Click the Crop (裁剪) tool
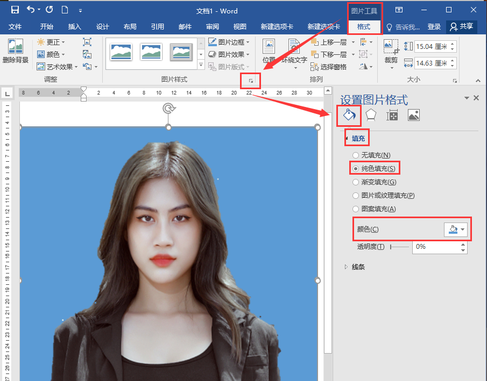This screenshot has height=381, width=487. [x=391, y=54]
